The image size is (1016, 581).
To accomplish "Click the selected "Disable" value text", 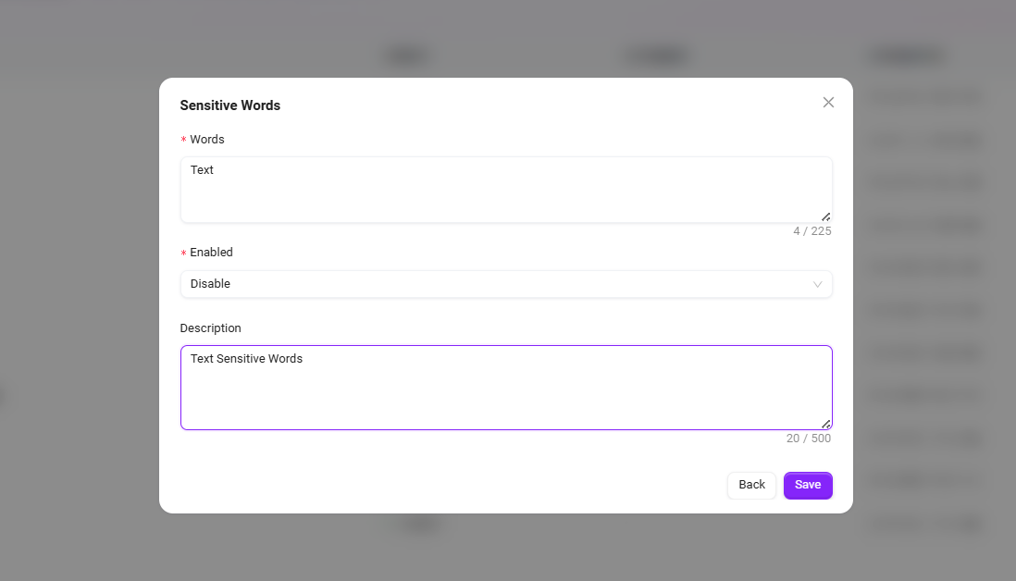I will (211, 284).
